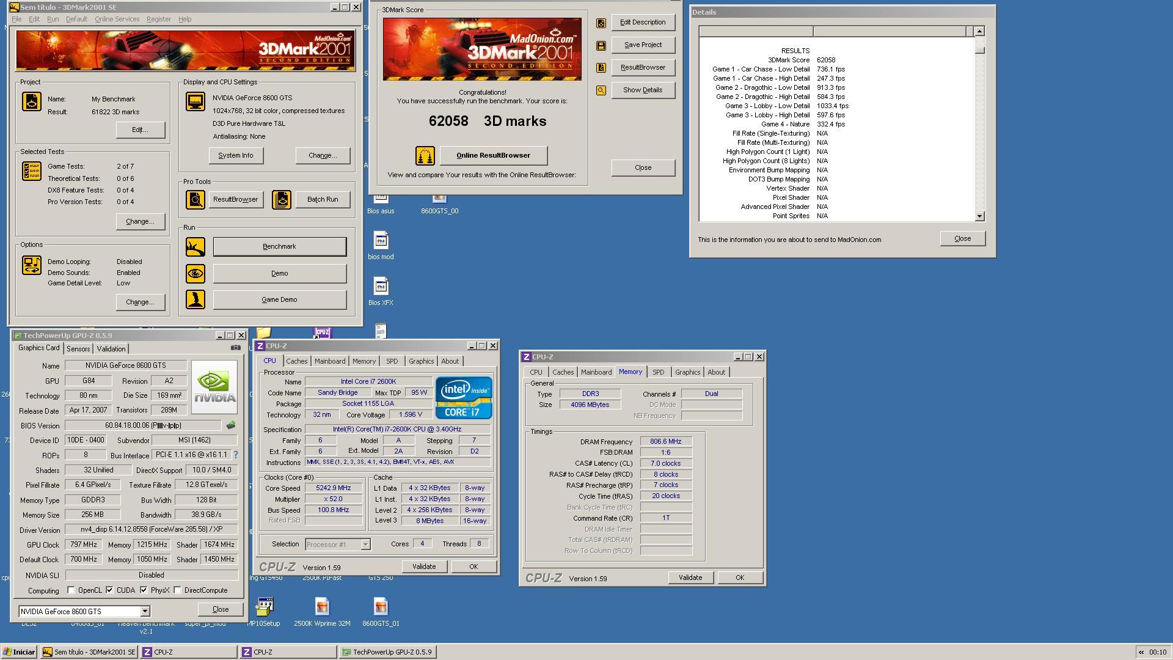Screen dimensions: 1173x660
Task: Click the Show Details button
Action: (x=643, y=90)
